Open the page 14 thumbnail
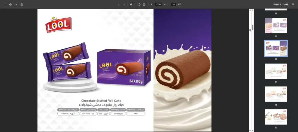The image size is (298, 132). (276, 10)
